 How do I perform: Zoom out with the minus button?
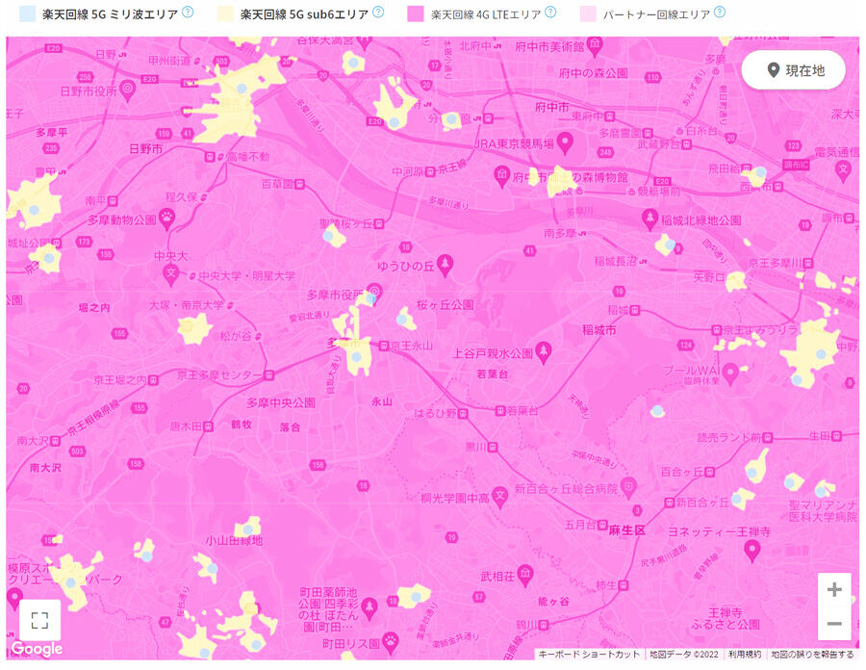tap(834, 623)
